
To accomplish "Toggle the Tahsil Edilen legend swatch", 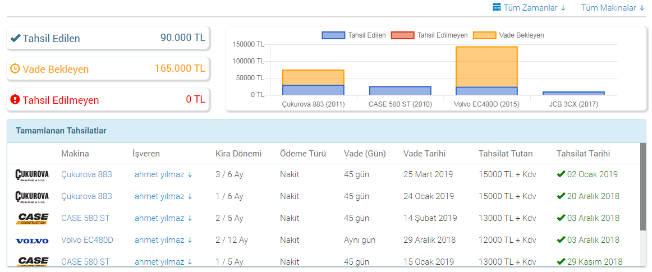I will [333, 35].
